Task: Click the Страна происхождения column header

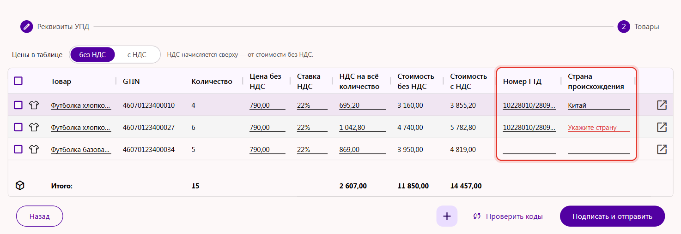Action: [596, 81]
